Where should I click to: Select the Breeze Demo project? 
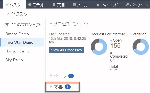point(17,34)
